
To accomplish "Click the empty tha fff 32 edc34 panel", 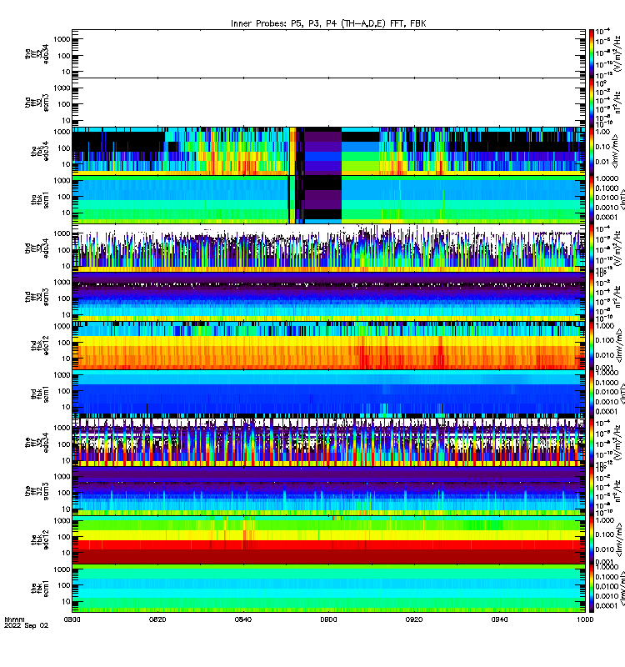I will (x=328, y=53).
